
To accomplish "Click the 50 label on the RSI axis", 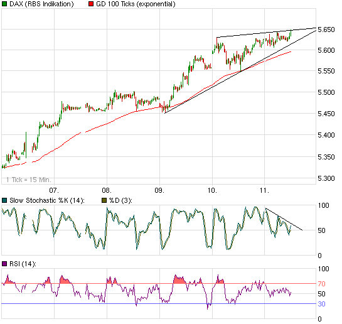I will click(x=321, y=294).
